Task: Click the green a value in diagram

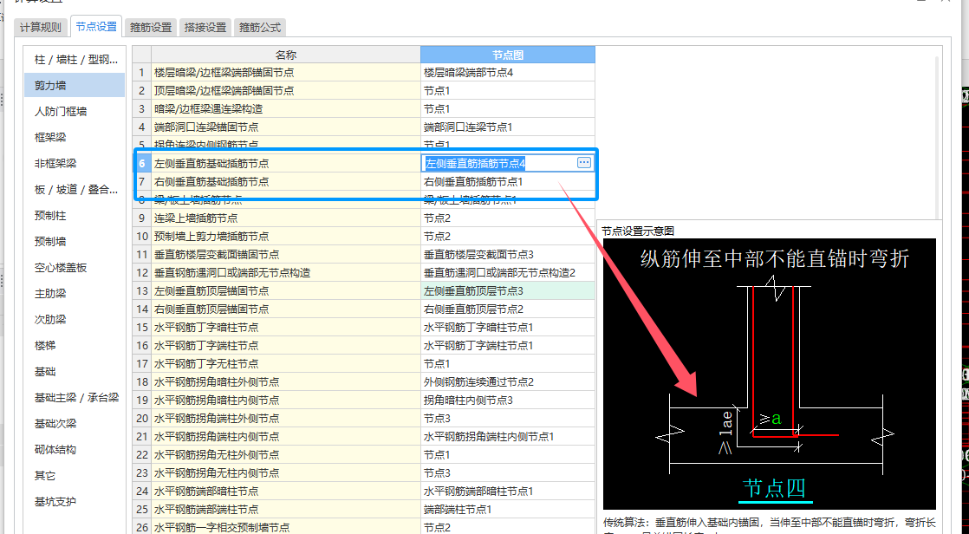Action: pos(775,419)
